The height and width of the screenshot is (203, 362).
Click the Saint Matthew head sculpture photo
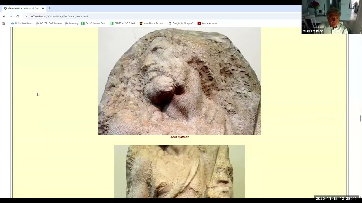[179, 81]
